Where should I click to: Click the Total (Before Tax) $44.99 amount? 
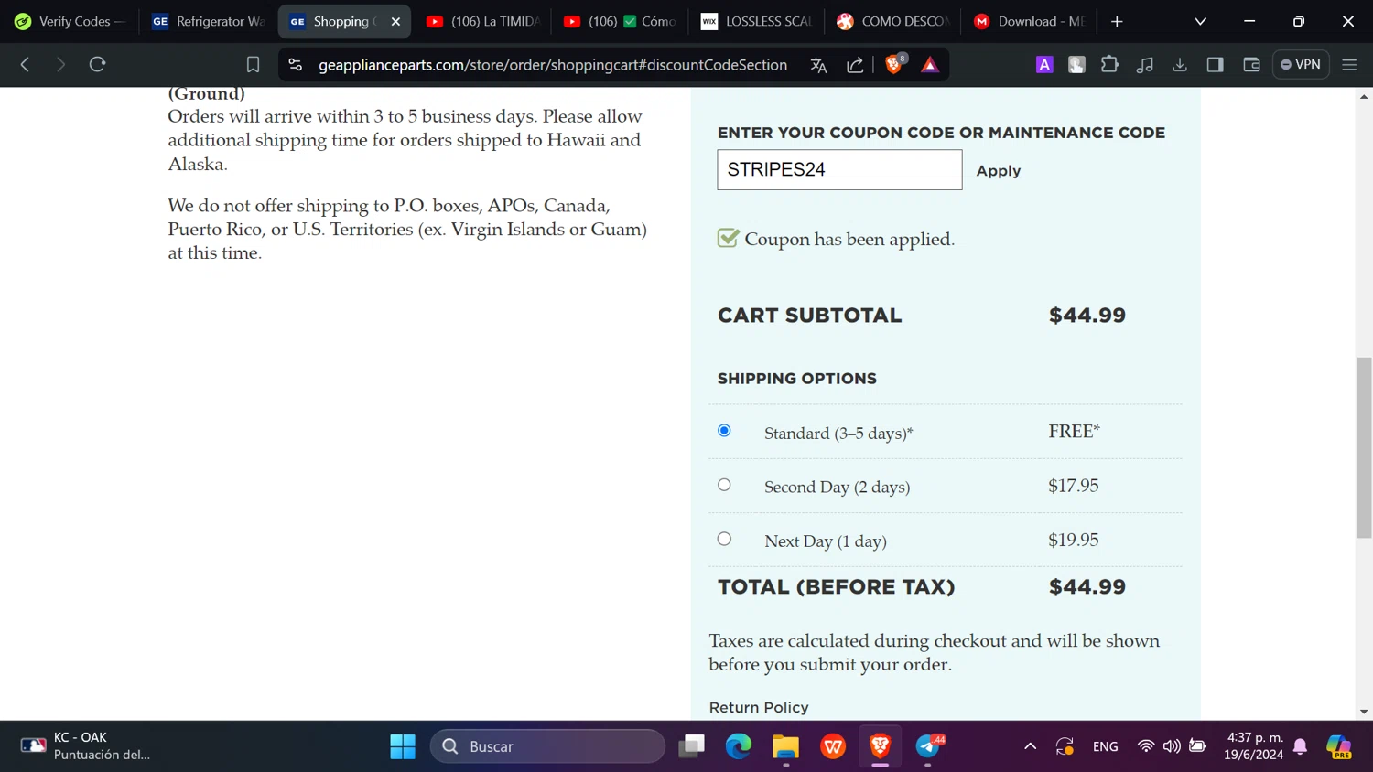(1087, 587)
